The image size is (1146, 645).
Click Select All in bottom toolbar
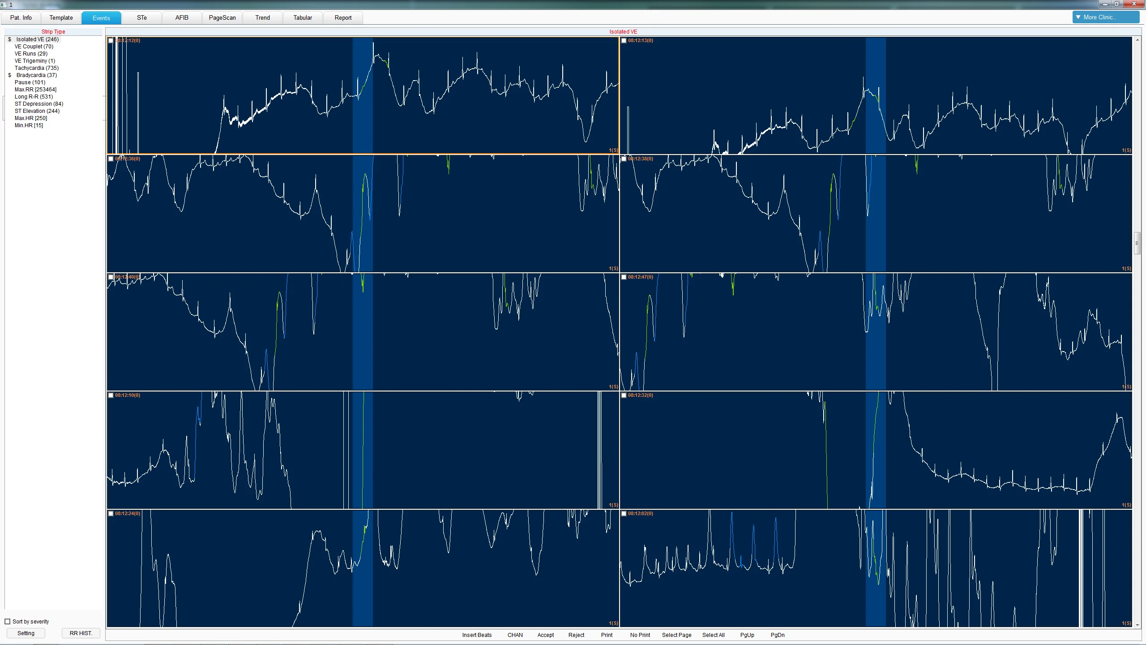[x=713, y=635]
